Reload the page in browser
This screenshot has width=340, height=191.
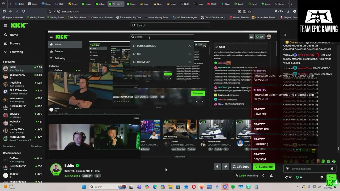[x=23, y=11]
